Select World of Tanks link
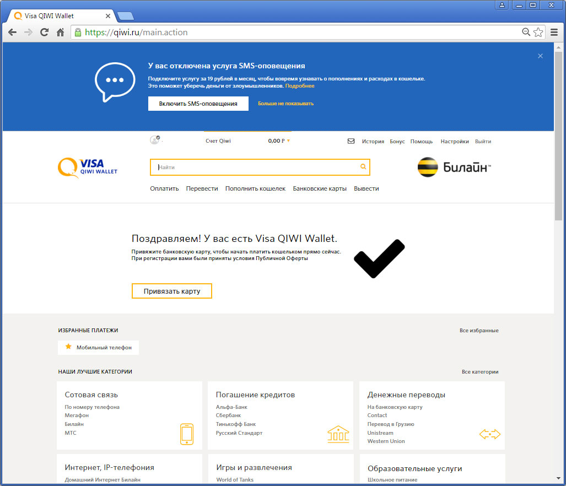This screenshot has height=486, width=566. click(235, 479)
